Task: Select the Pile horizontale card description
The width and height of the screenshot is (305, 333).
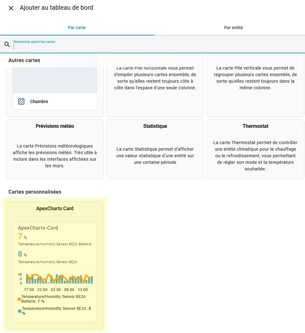Action: click(155, 78)
